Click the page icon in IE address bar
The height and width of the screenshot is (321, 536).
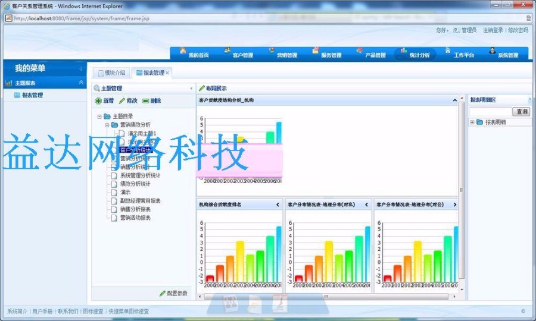[x=9, y=18]
